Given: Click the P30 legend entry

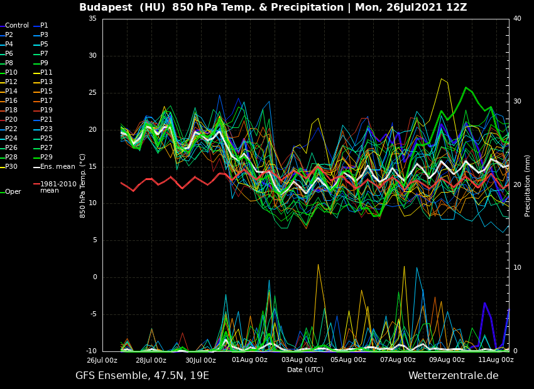Looking at the screenshot, I should pyautogui.click(x=11, y=167).
